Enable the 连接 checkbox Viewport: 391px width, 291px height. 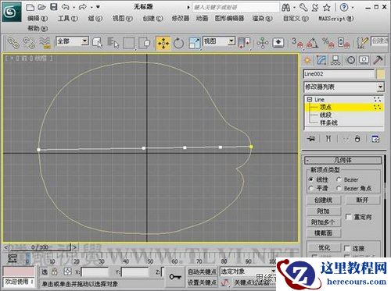click(346, 248)
